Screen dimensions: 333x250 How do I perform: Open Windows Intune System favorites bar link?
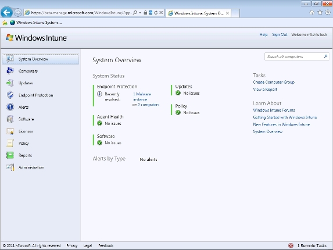(x=36, y=23)
